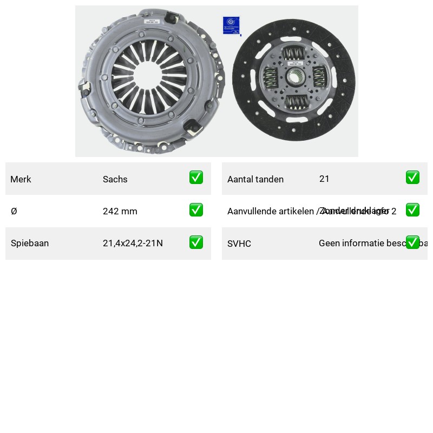Click the clutch pressure plate image

pyautogui.click(x=152, y=82)
